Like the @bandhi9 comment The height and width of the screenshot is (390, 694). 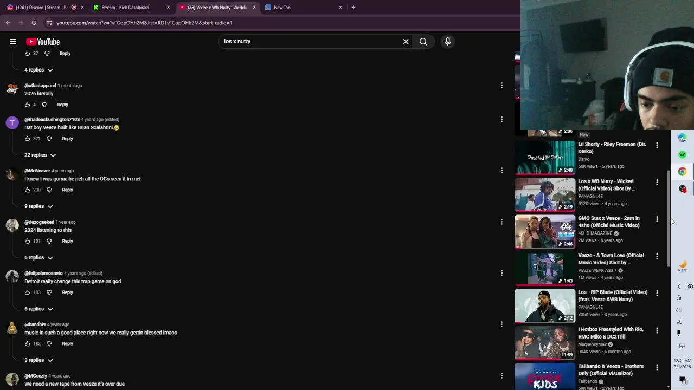[27, 344]
